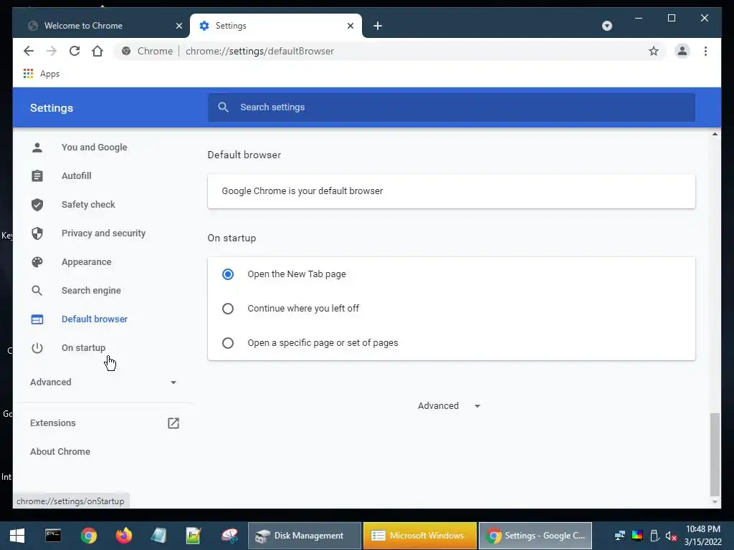Screen dimensions: 734x550
Task: Open the paint palette taskbar app
Action: 229,536
